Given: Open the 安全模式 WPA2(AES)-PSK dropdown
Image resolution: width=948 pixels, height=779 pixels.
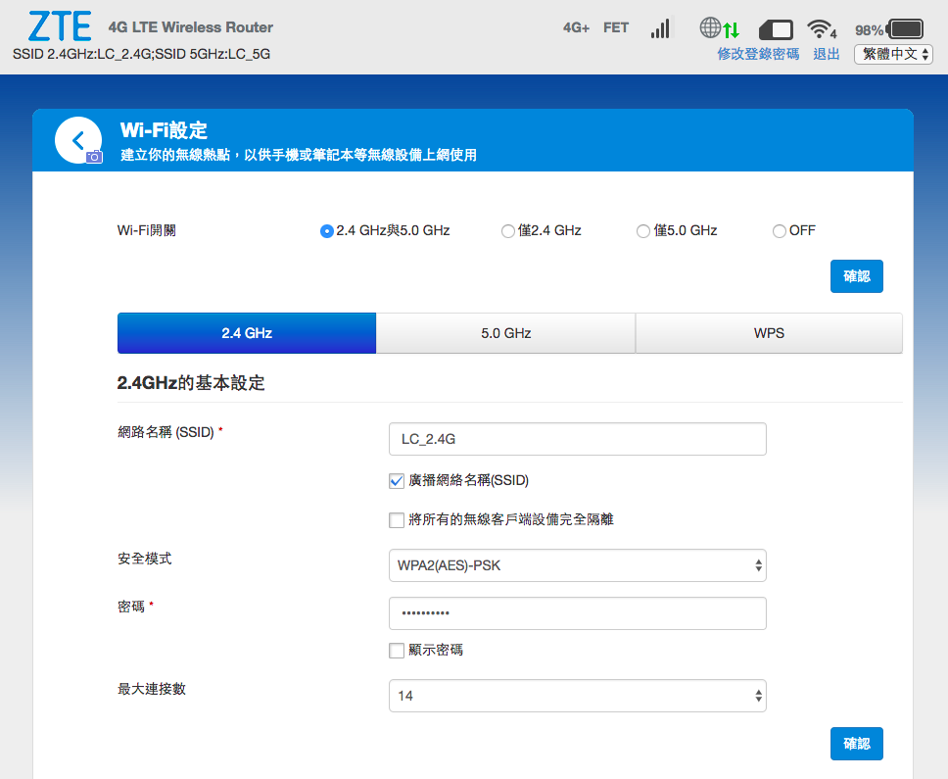Looking at the screenshot, I should click(x=578, y=565).
